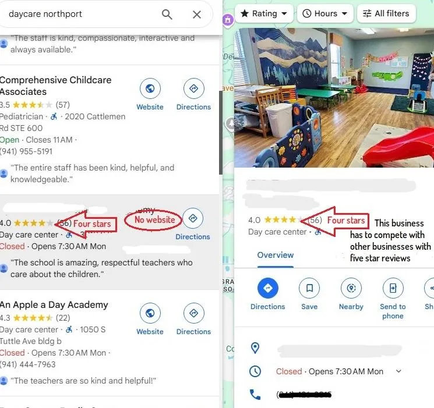Open Comprehensive Childcare Associates website icon
This screenshot has width=434, height=408.
click(x=150, y=88)
